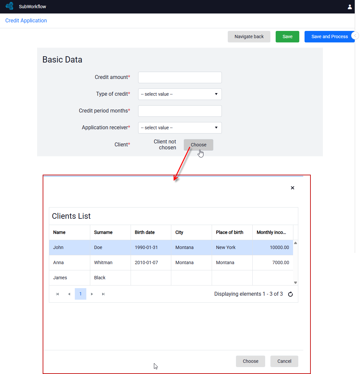Select page 1 in pagination
Image resolution: width=360 pixels, height=374 pixels.
[x=80, y=294]
